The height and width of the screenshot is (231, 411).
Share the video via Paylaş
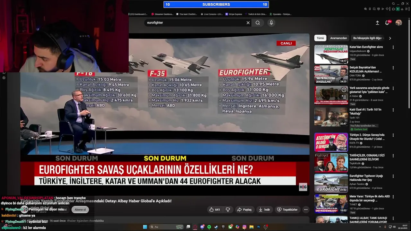[x=244, y=210]
